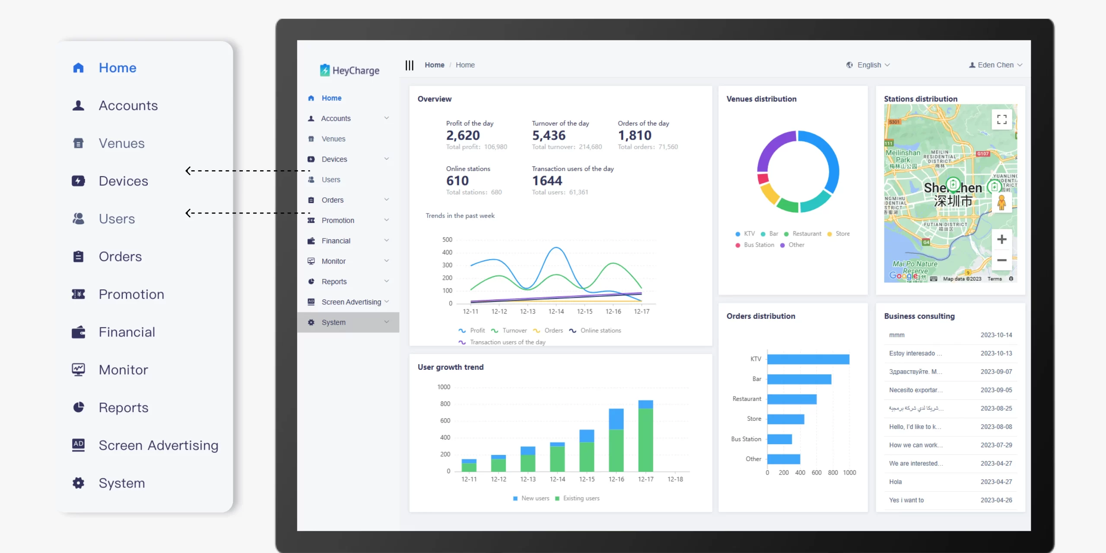This screenshot has width=1106, height=553.
Task: Toggle the Profit series in trends legend
Action: click(x=471, y=331)
